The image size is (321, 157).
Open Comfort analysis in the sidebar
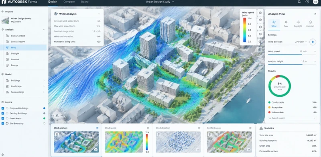pyautogui.click(x=23, y=59)
